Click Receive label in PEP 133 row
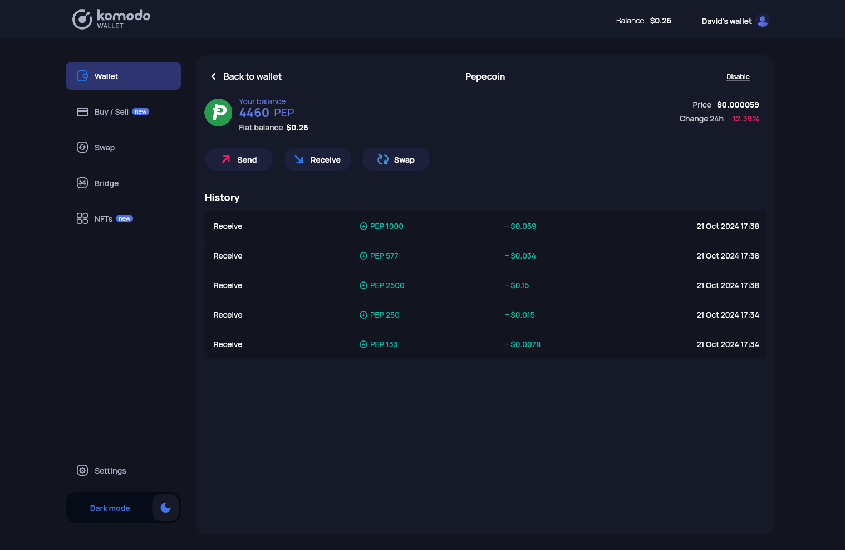 228,344
